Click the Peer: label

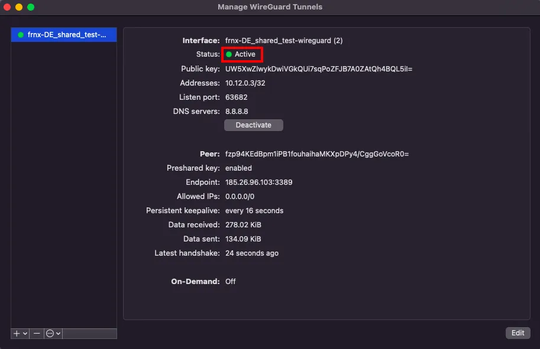210,154
